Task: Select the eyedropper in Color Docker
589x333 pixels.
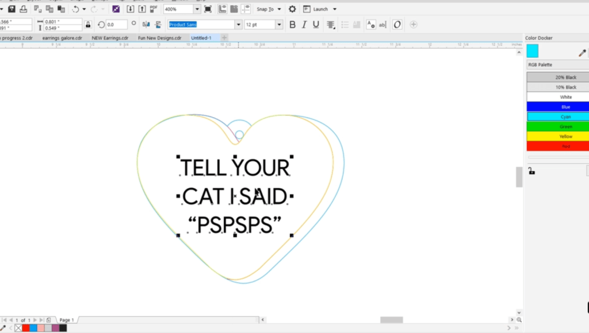Action: point(582,53)
